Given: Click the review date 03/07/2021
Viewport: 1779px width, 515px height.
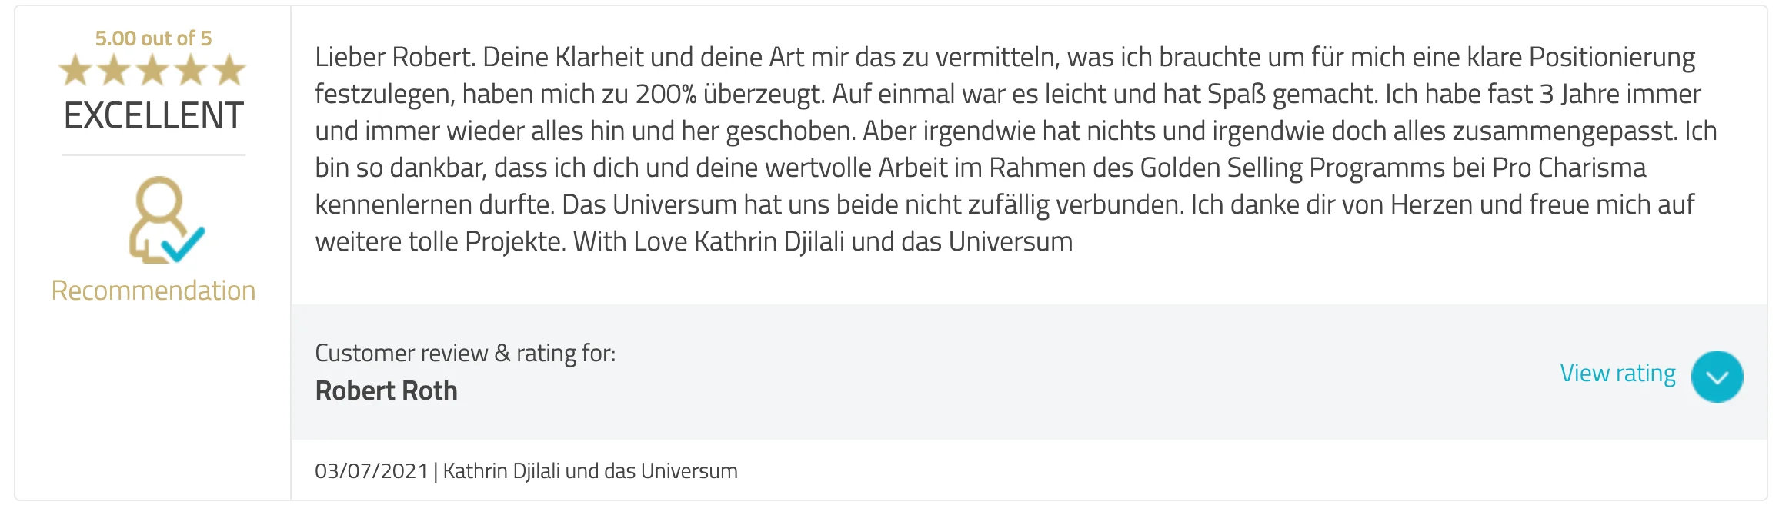Looking at the screenshot, I should 371,471.
